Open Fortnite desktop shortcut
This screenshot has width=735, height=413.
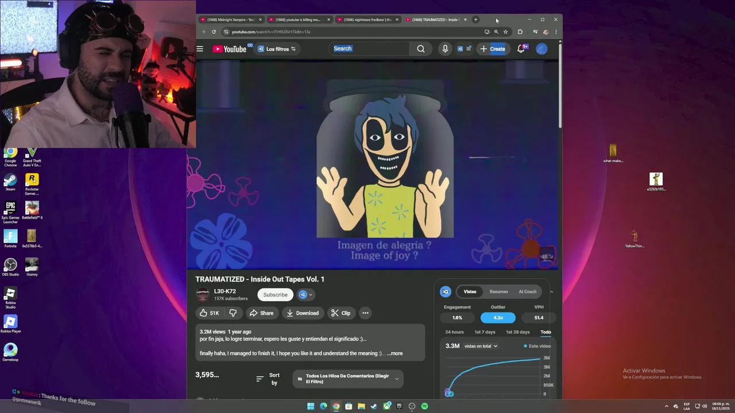coord(10,239)
